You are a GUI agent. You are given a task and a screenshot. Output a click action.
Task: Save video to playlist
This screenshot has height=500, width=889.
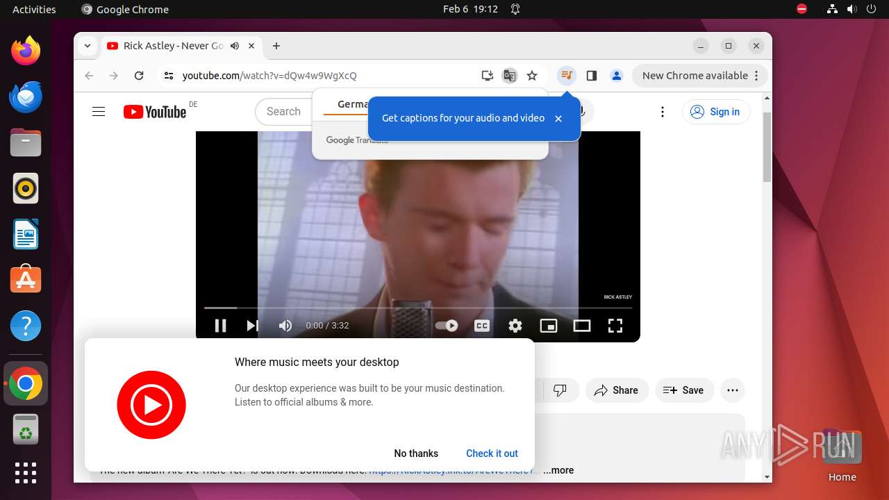pos(683,390)
